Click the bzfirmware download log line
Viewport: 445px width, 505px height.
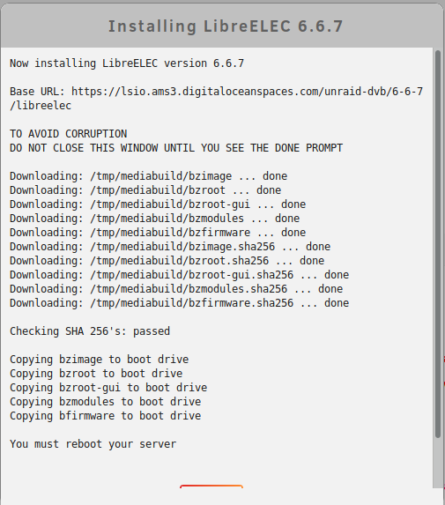point(158,233)
